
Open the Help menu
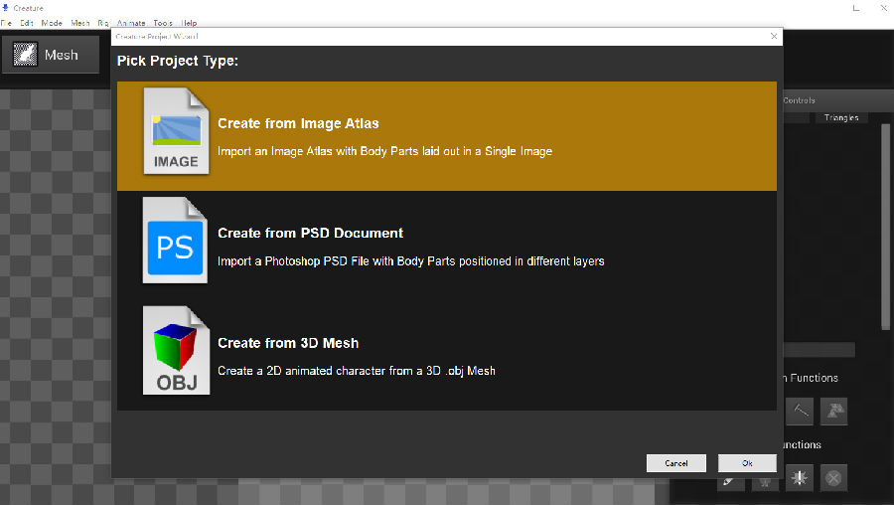click(x=189, y=23)
